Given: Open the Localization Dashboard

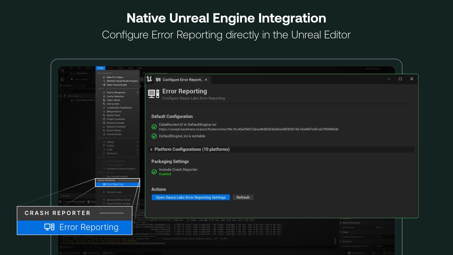Looking at the screenshot, I should [x=117, y=108].
